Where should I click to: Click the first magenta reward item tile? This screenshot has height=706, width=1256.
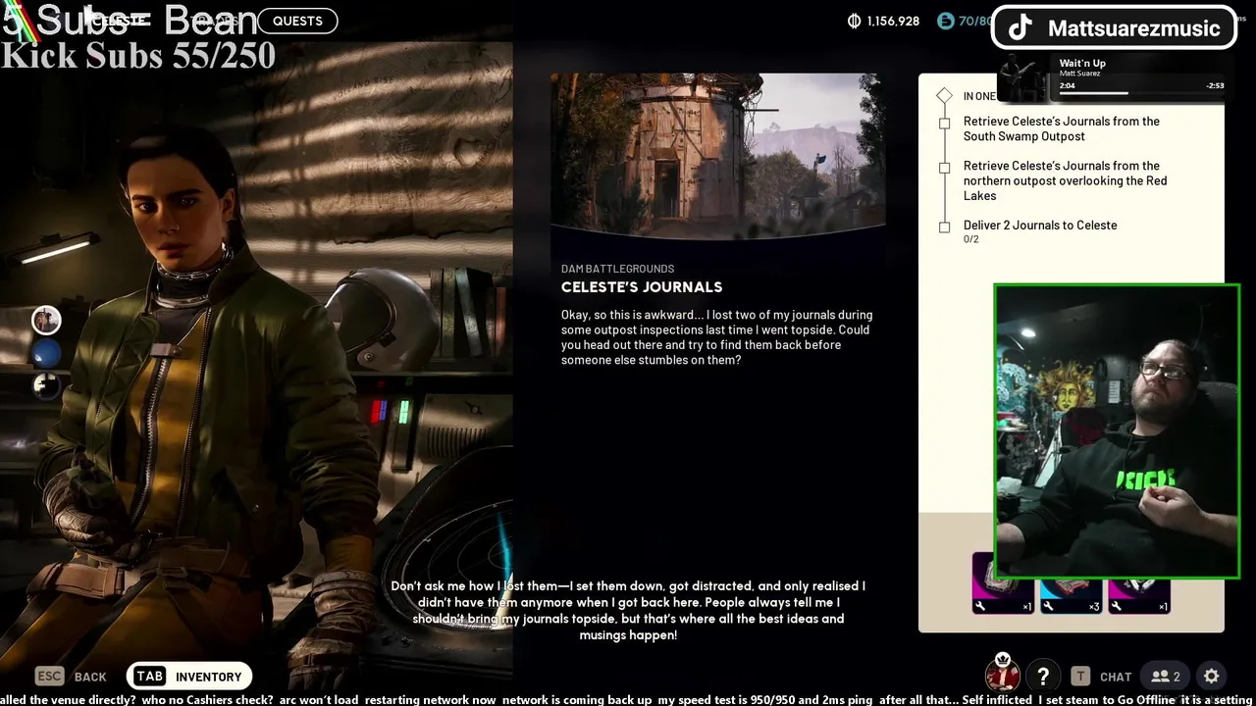(1003, 583)
